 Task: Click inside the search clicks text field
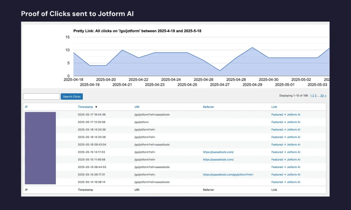coord(41,97)
